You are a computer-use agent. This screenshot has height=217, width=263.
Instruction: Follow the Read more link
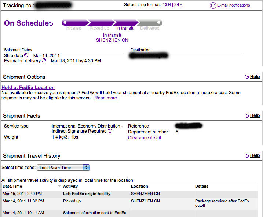pos(106,98)
